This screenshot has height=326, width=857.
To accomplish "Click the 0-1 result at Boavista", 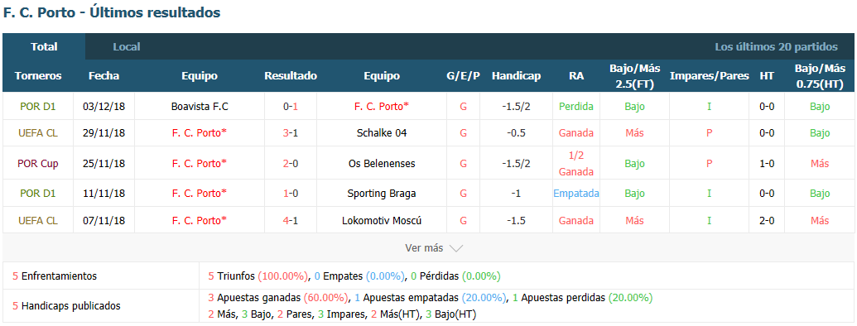I will (x=291, y=107).
